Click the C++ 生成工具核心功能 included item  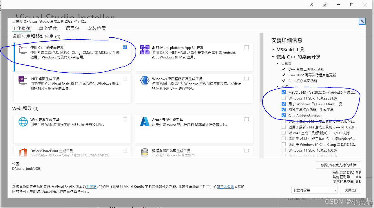(306, 69)
